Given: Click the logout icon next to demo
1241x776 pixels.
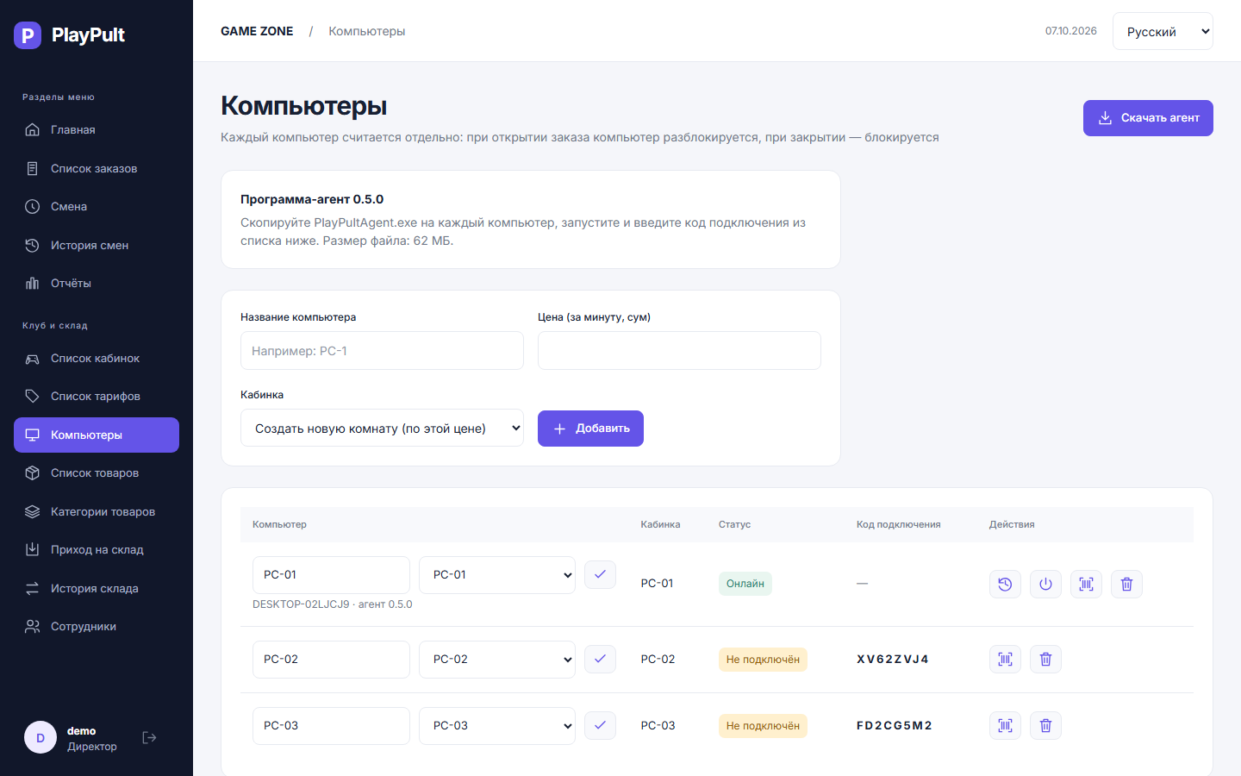Looking at the screenshot, I should 149,737.
